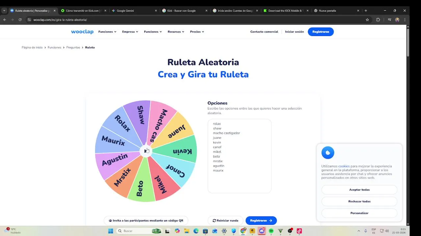
Task: Switch to Kick - Buscar con Google tab
Action: (x=184, y=10)
